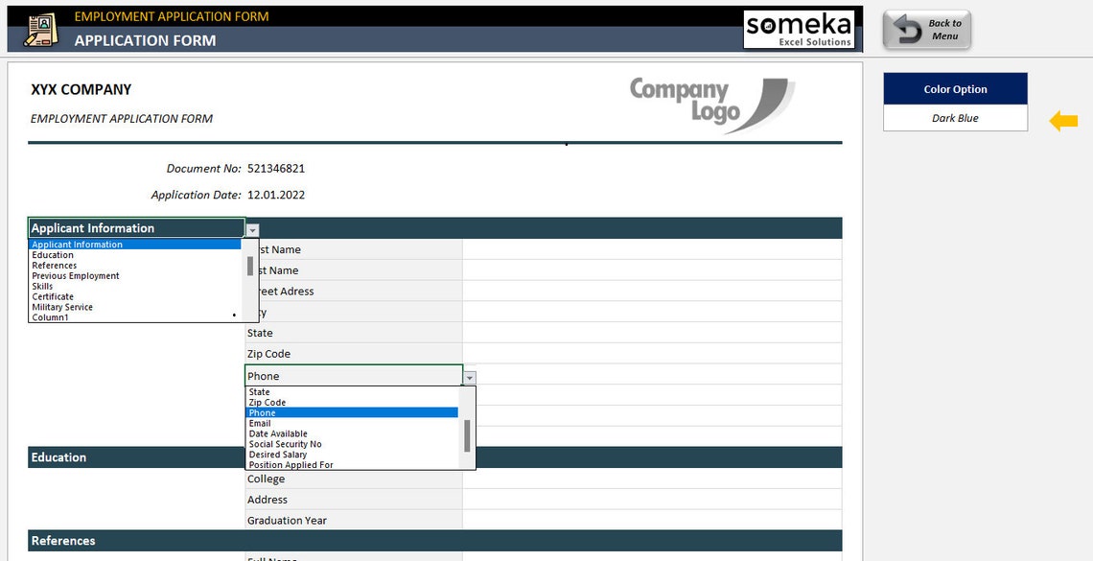Click the Education section header
This screenshot has height=561, width=1093.
58,457
